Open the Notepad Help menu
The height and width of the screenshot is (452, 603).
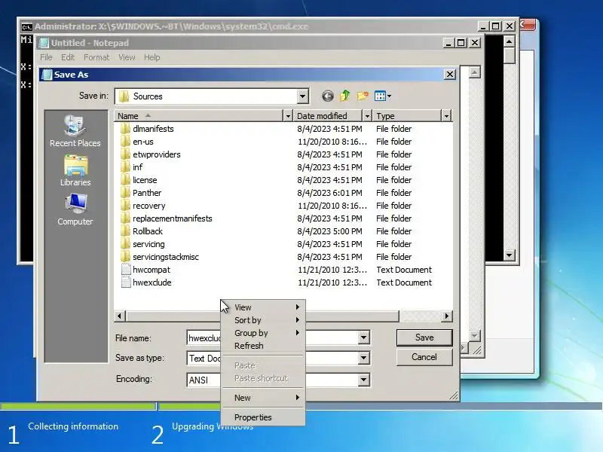click(152, 57)
